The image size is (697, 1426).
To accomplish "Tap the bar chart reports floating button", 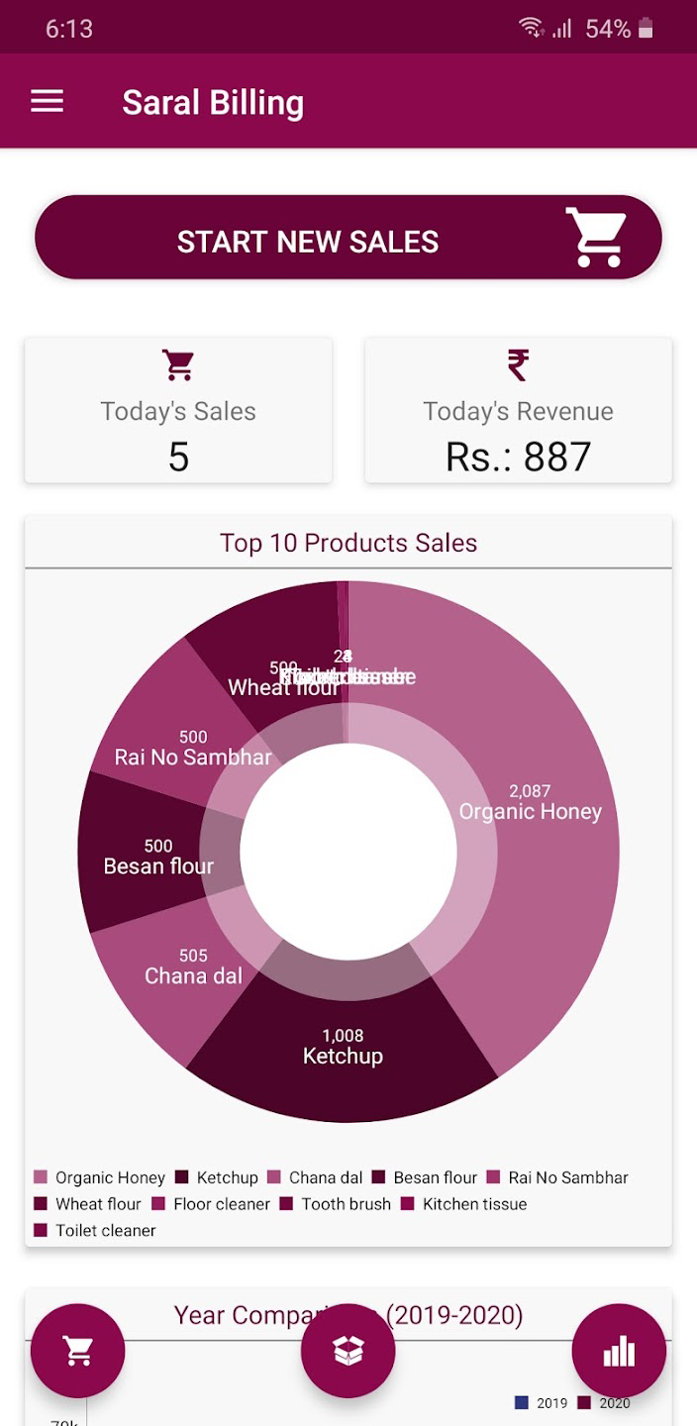I will coord(619,1350).
